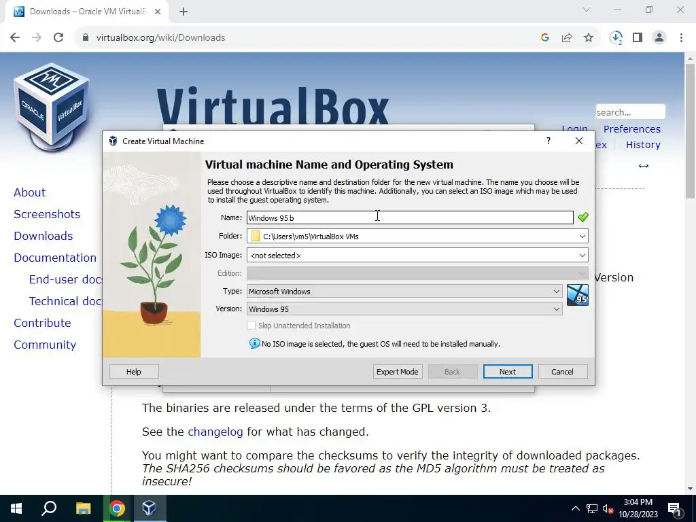Reload the VirtualBox downloads page
Image resolution: width=696 pixels, height=522 pixels.
pos(58,38)
